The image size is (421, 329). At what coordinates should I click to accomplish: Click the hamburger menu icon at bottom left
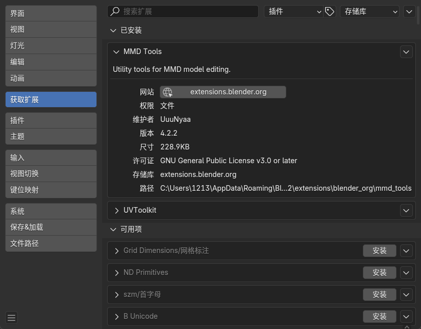point(11,318)
